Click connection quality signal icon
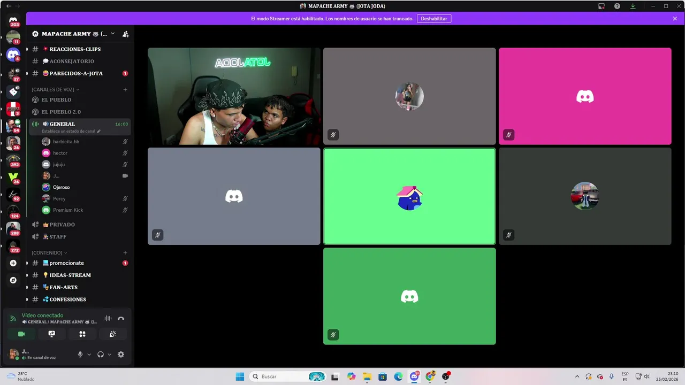685x385 pixels. [13, 319]
